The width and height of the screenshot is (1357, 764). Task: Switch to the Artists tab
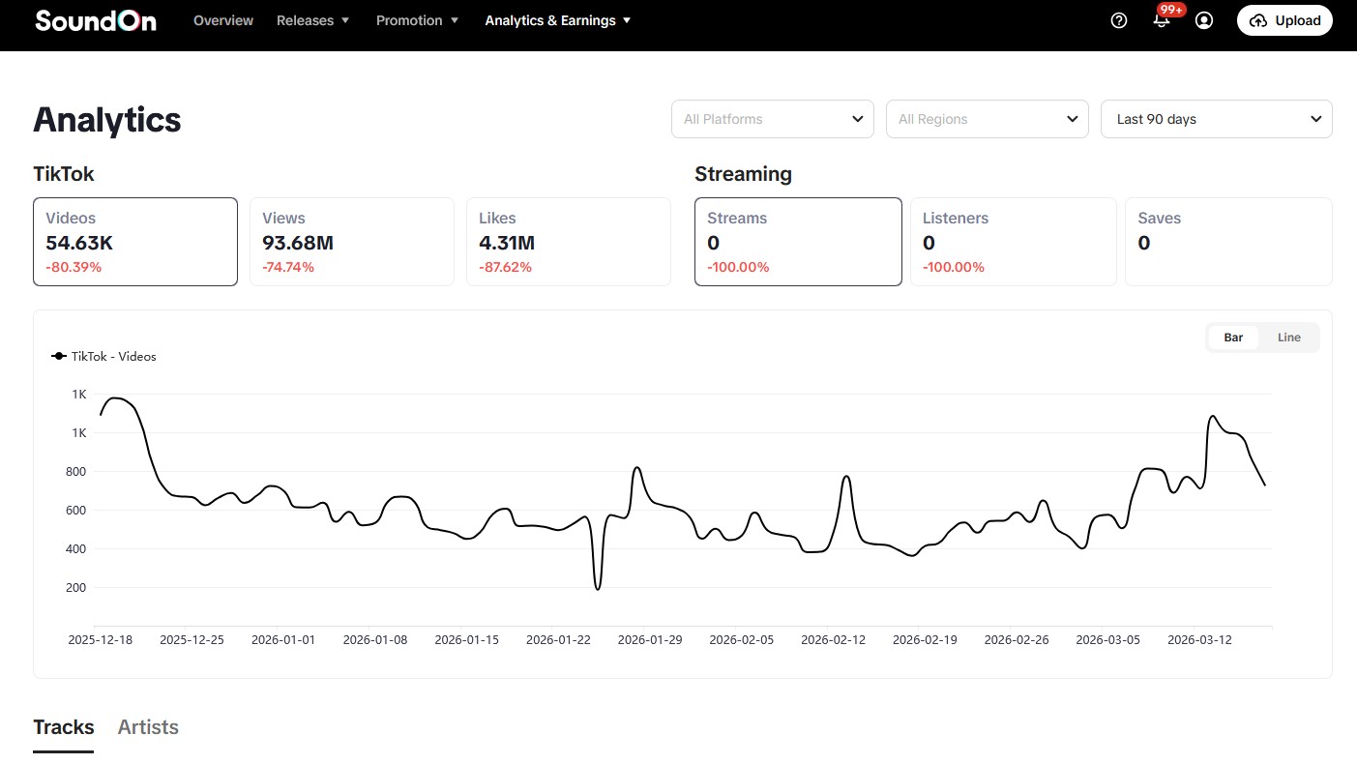[147, 726]
